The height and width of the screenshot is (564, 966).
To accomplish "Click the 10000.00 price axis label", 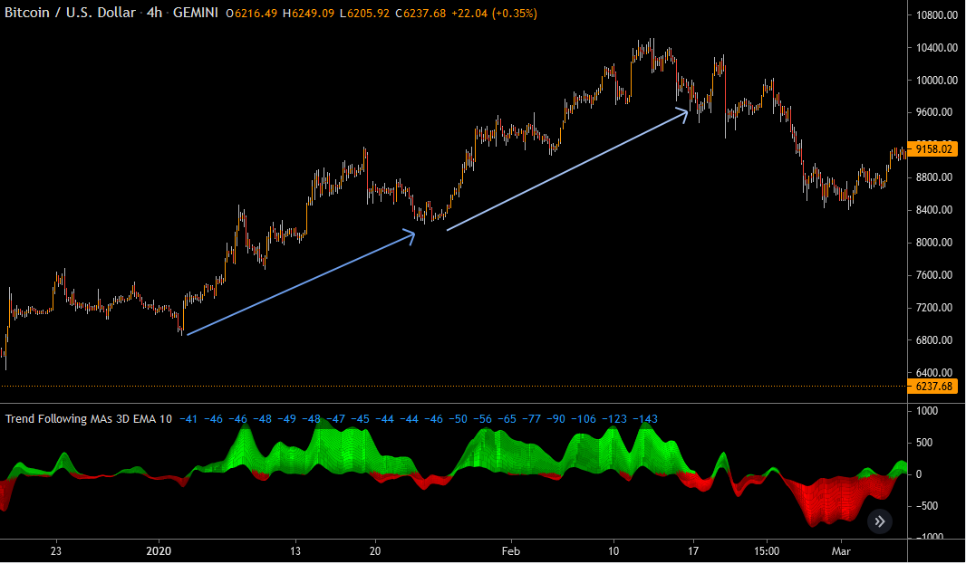I will pyautogui.click(x=936, y=81).
